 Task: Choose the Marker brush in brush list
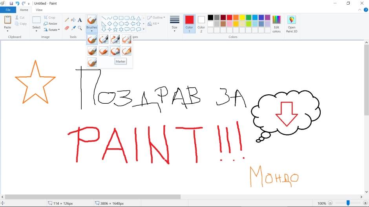[x=115, y=51]
